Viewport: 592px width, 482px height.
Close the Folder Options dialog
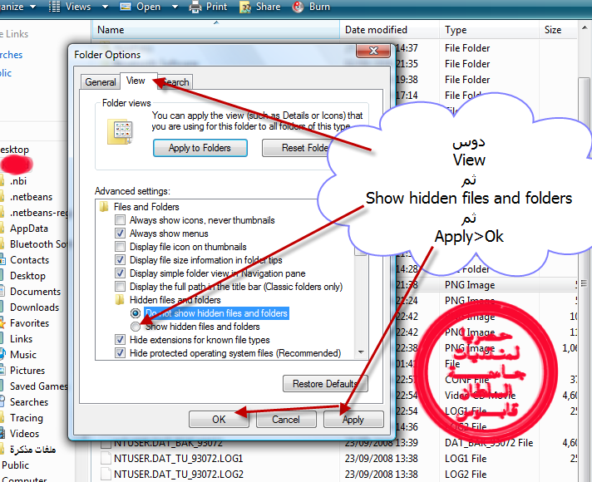pos(373,51)
